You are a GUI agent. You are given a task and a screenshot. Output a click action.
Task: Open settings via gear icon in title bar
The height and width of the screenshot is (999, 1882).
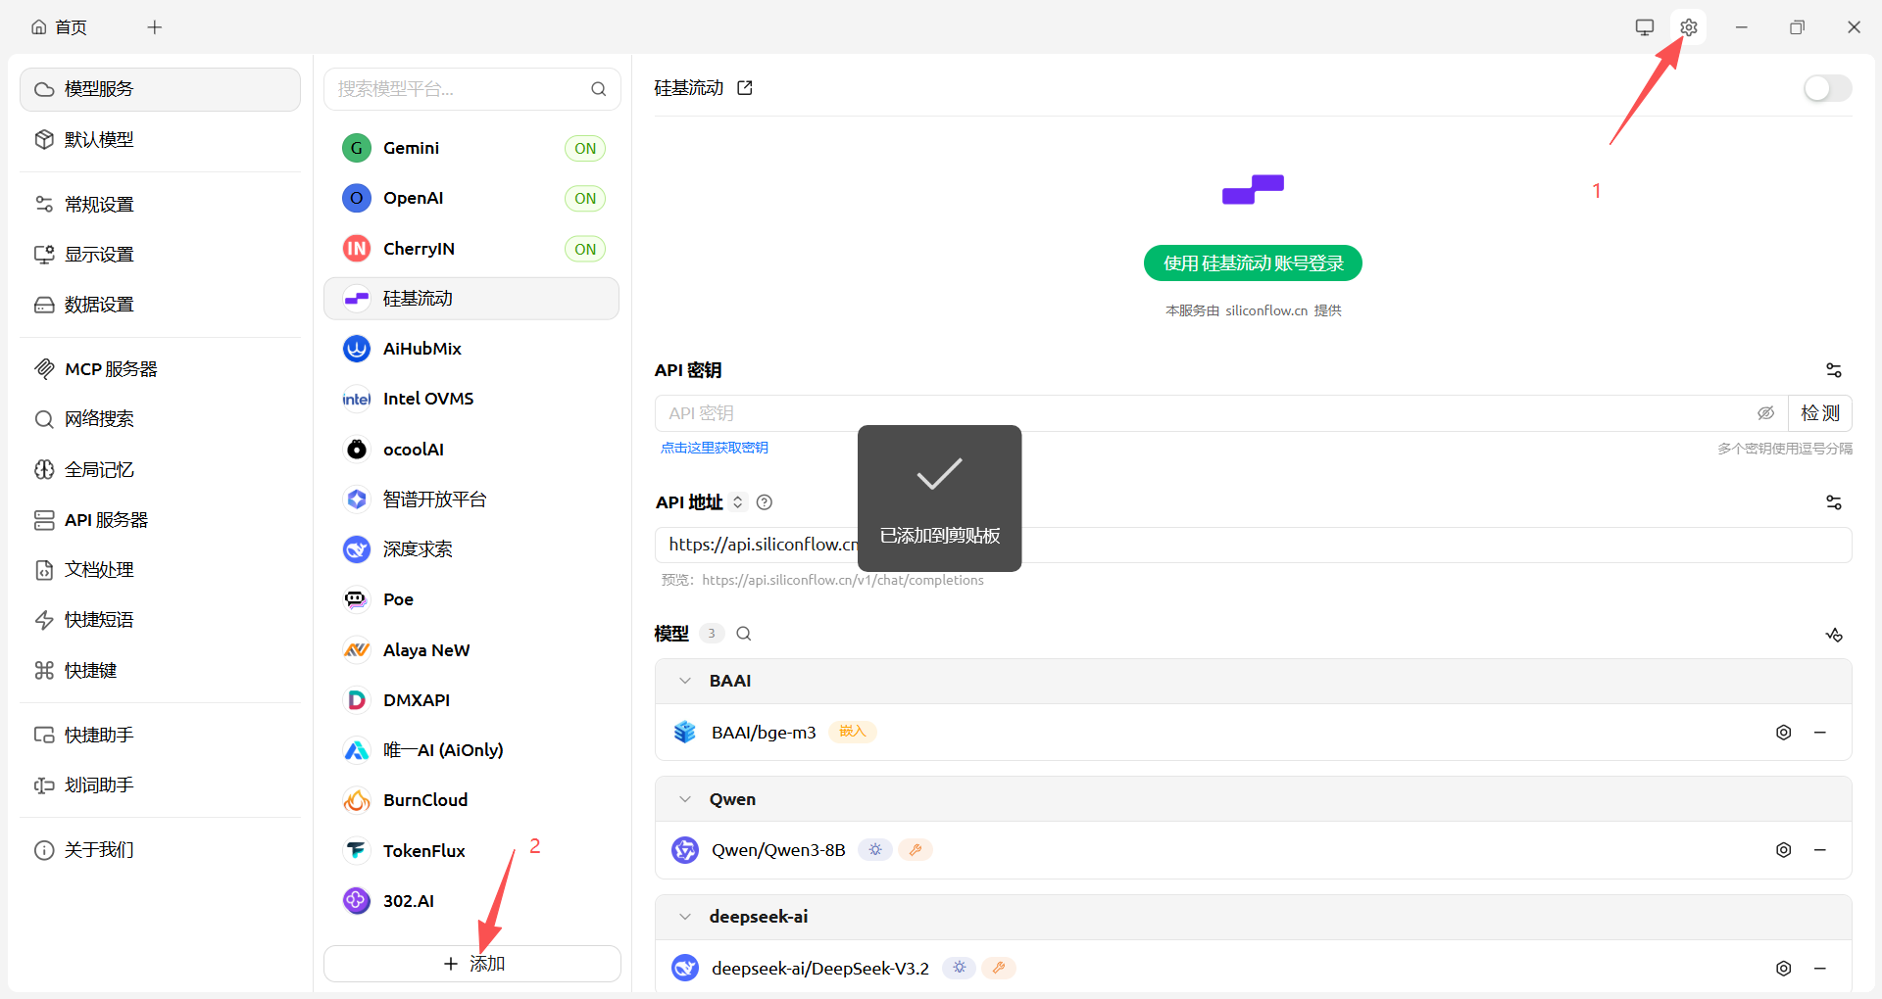coord(1688,27)
